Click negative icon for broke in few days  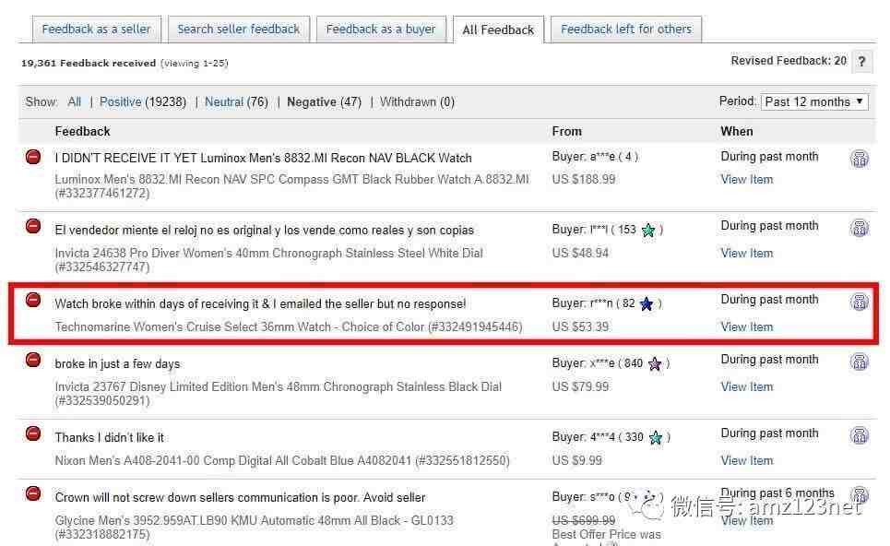[x=33, y=360]
